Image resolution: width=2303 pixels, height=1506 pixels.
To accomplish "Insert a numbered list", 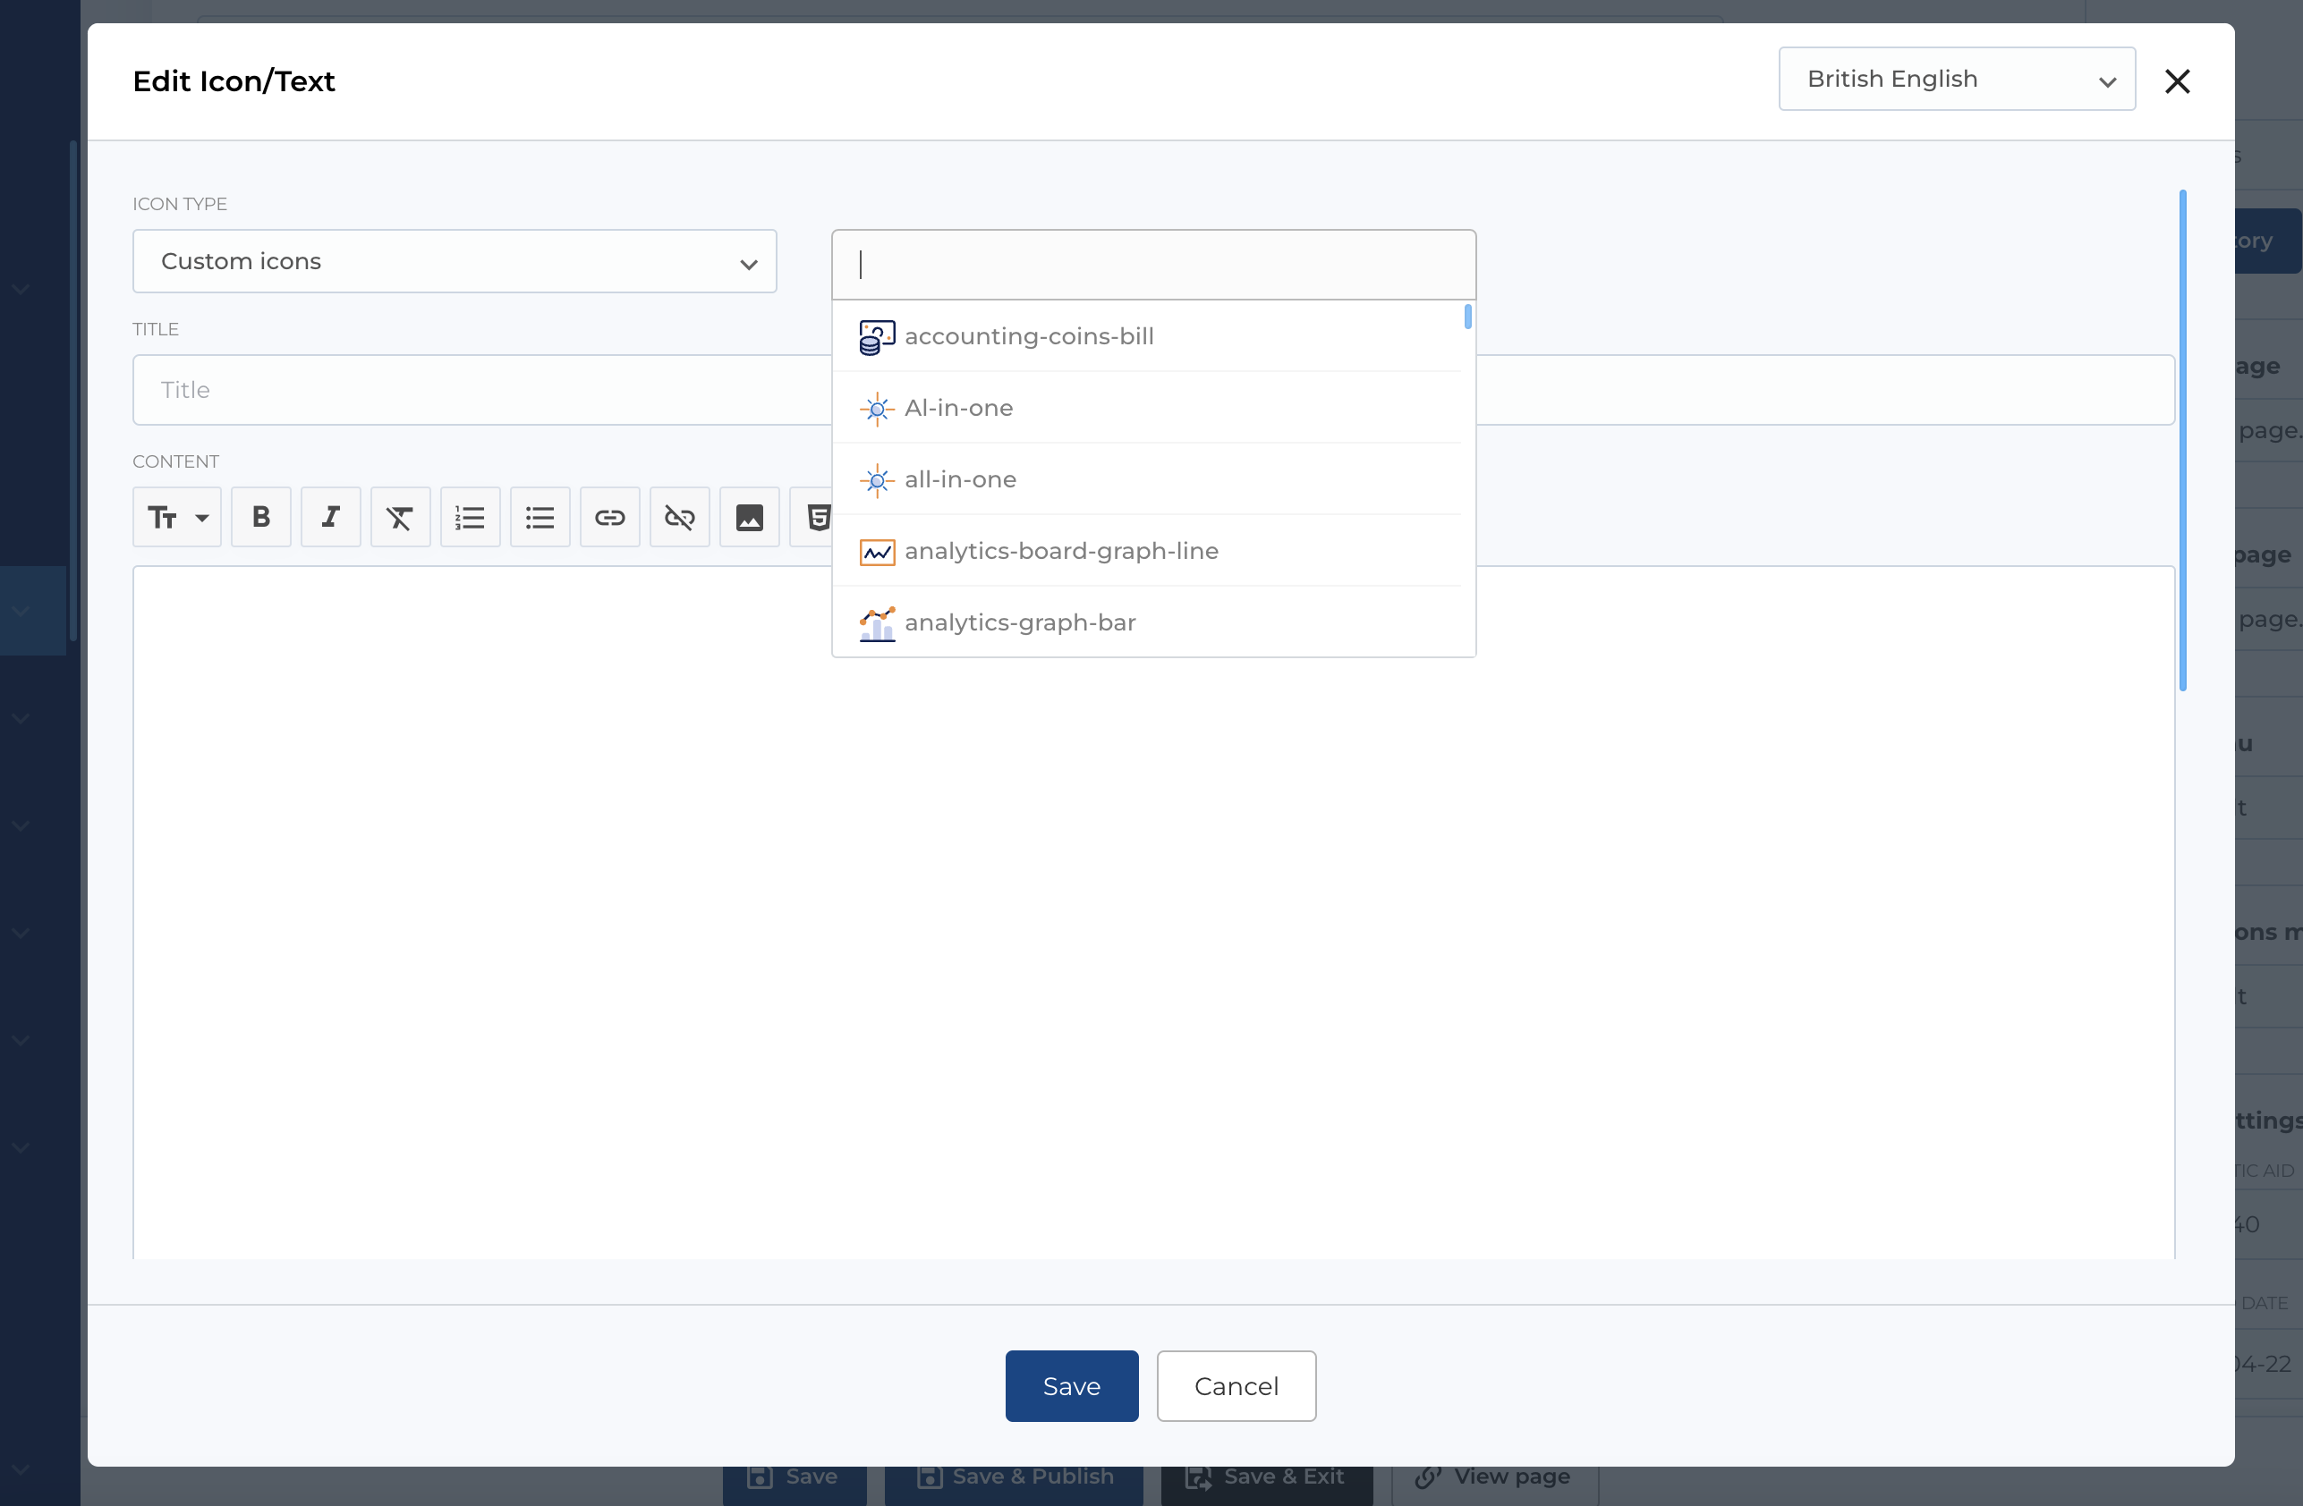I will tap(470, 518).
